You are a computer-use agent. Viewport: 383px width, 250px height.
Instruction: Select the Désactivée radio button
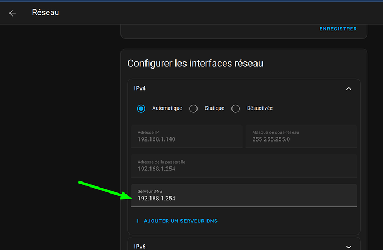[235, 108]
